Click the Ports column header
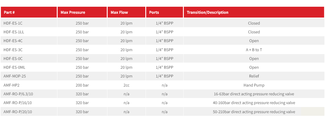The height and width of the screenshot is (119, 325). tap(154, 12)
